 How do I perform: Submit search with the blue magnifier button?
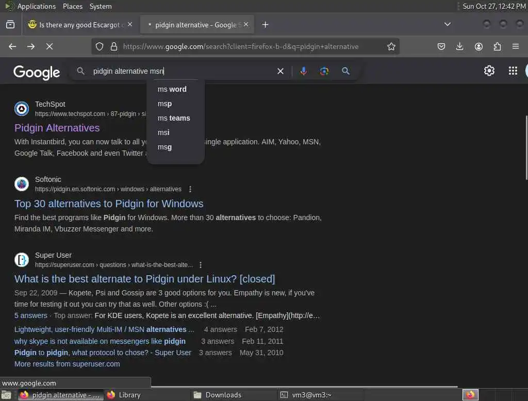345,71
